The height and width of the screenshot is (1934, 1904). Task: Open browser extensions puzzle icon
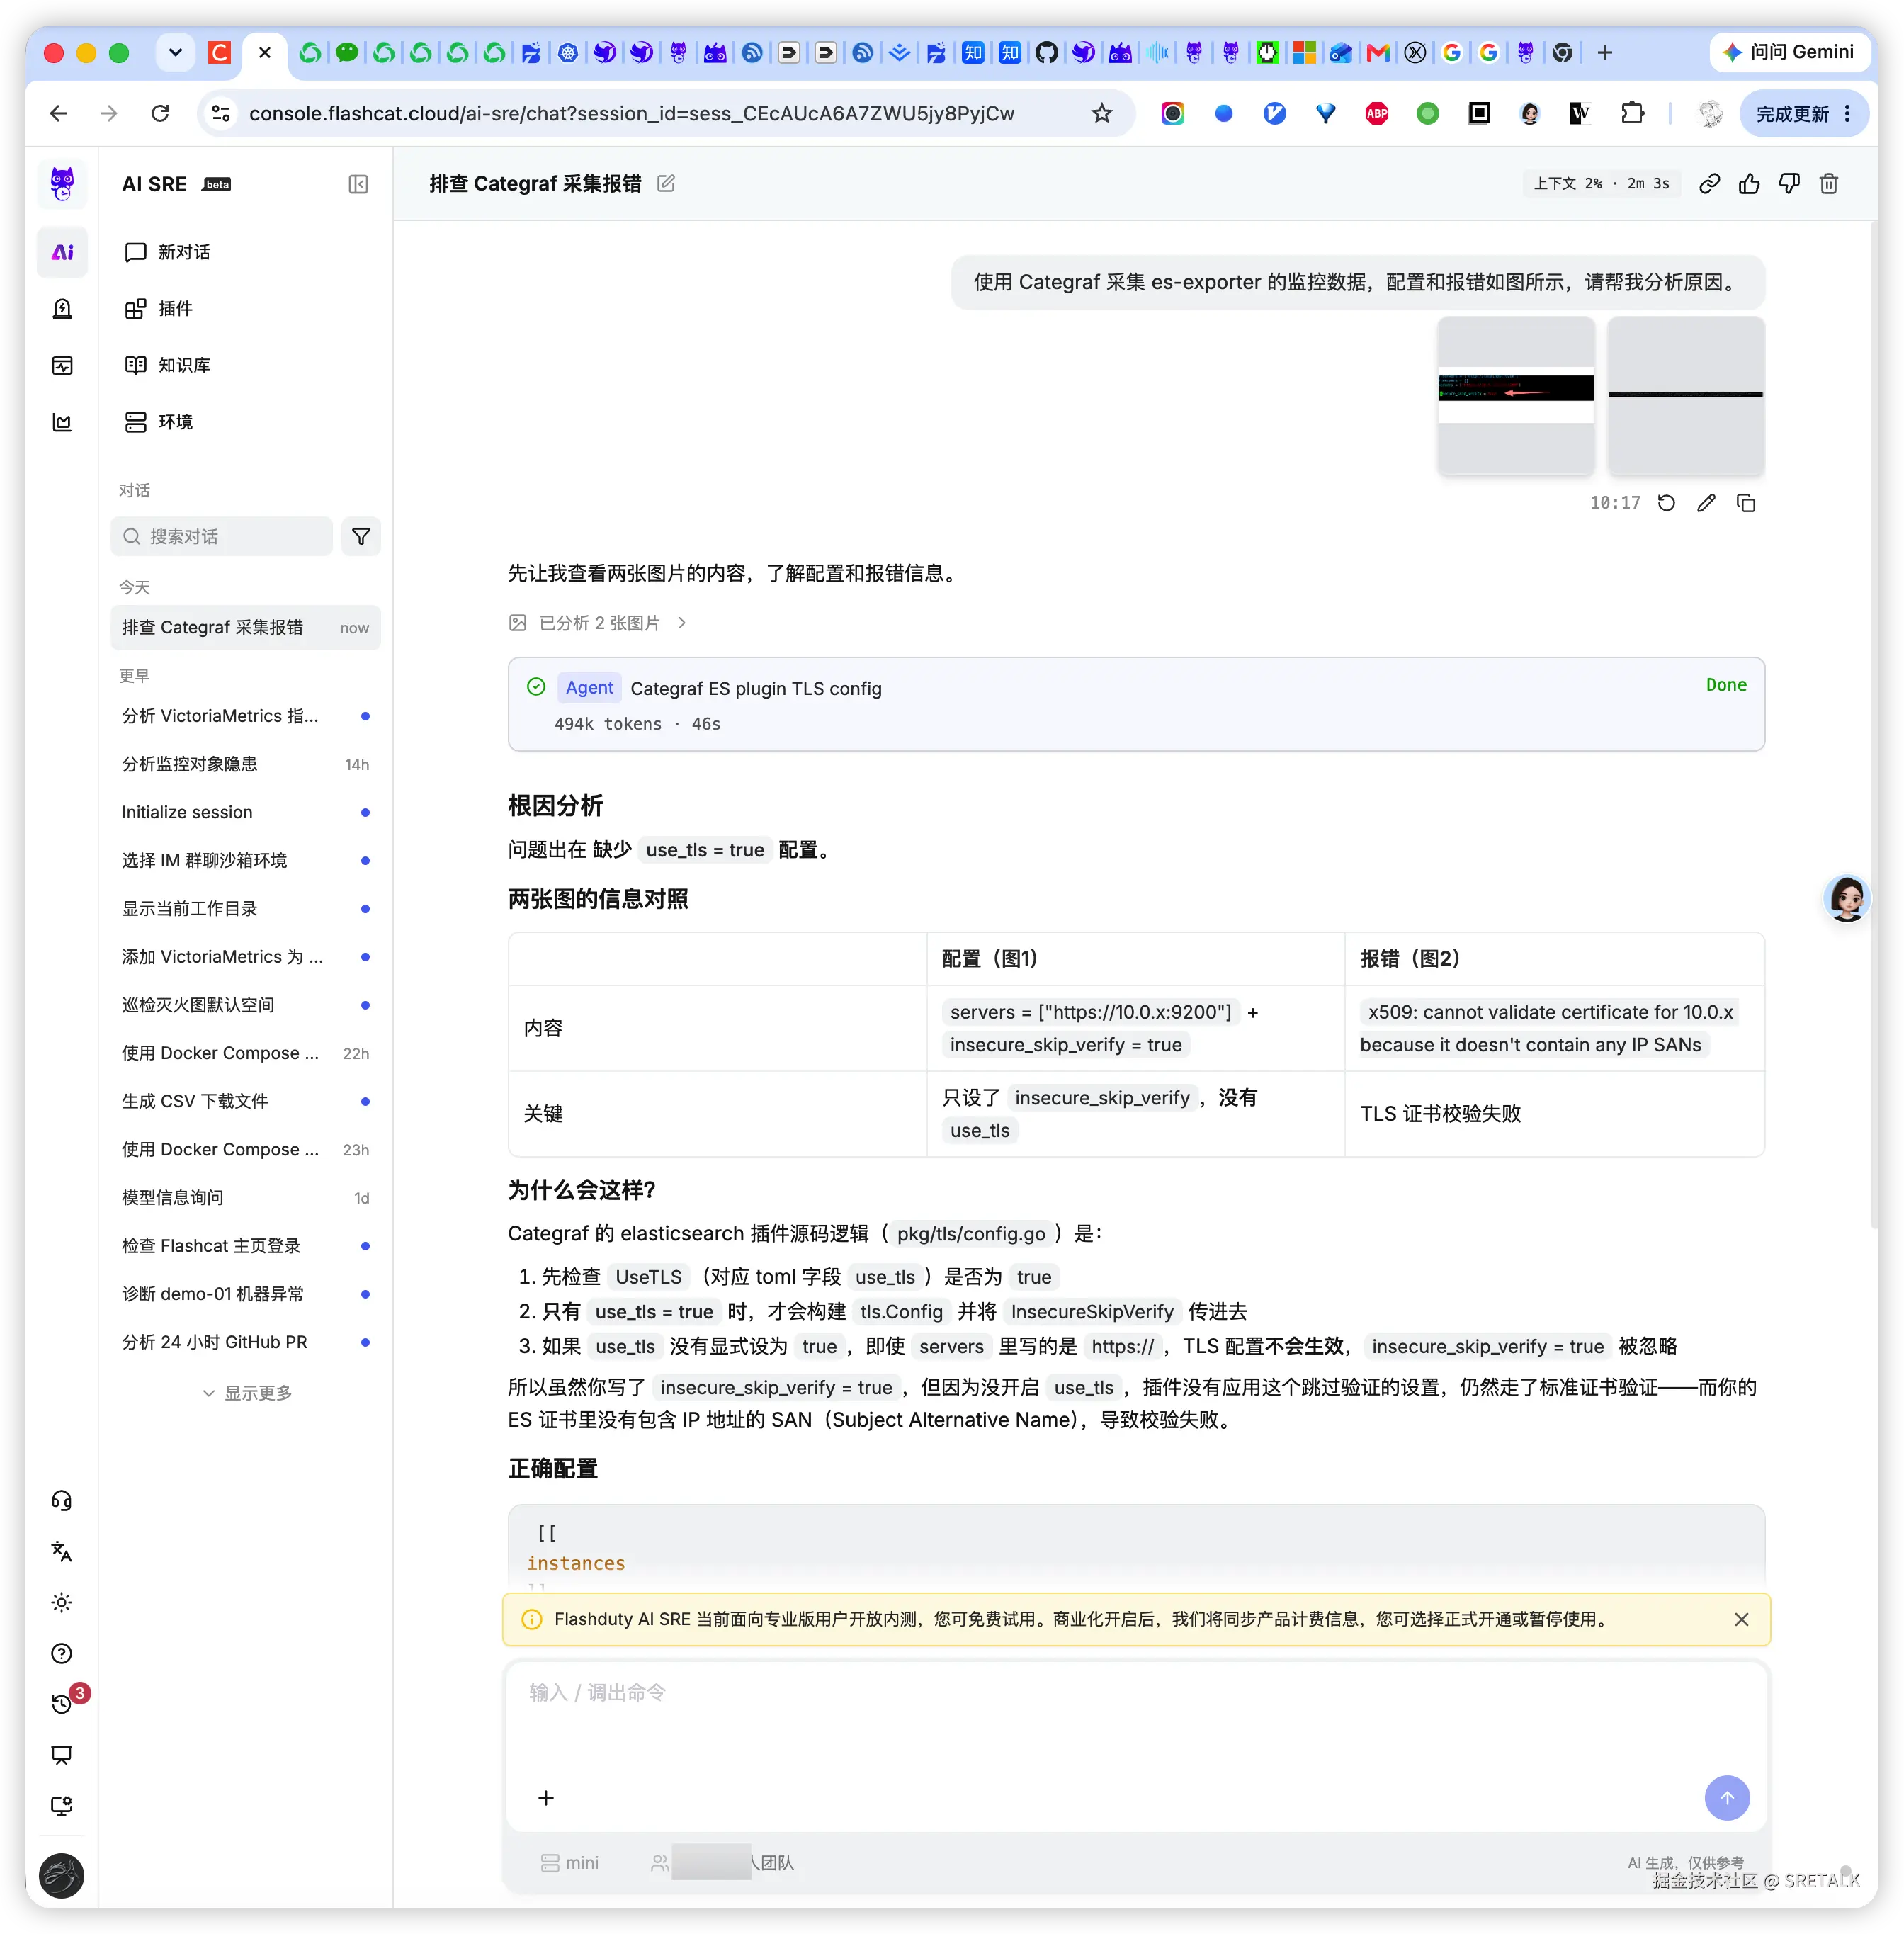click(1632, 113)
